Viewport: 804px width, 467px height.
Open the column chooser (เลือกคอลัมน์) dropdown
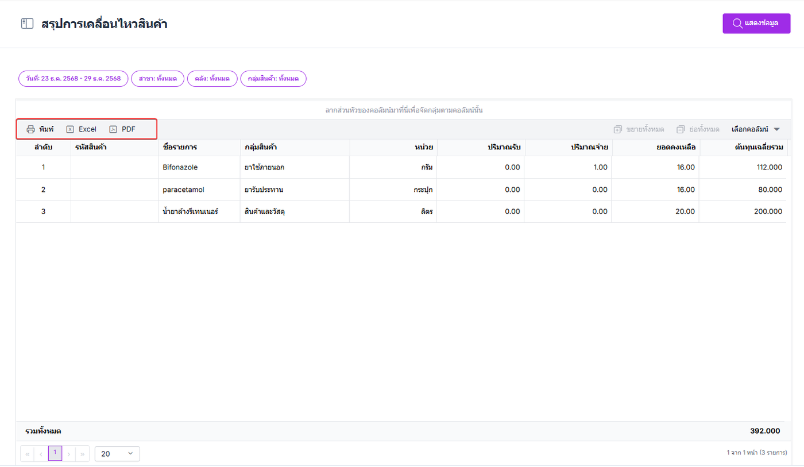click(756, 129)
